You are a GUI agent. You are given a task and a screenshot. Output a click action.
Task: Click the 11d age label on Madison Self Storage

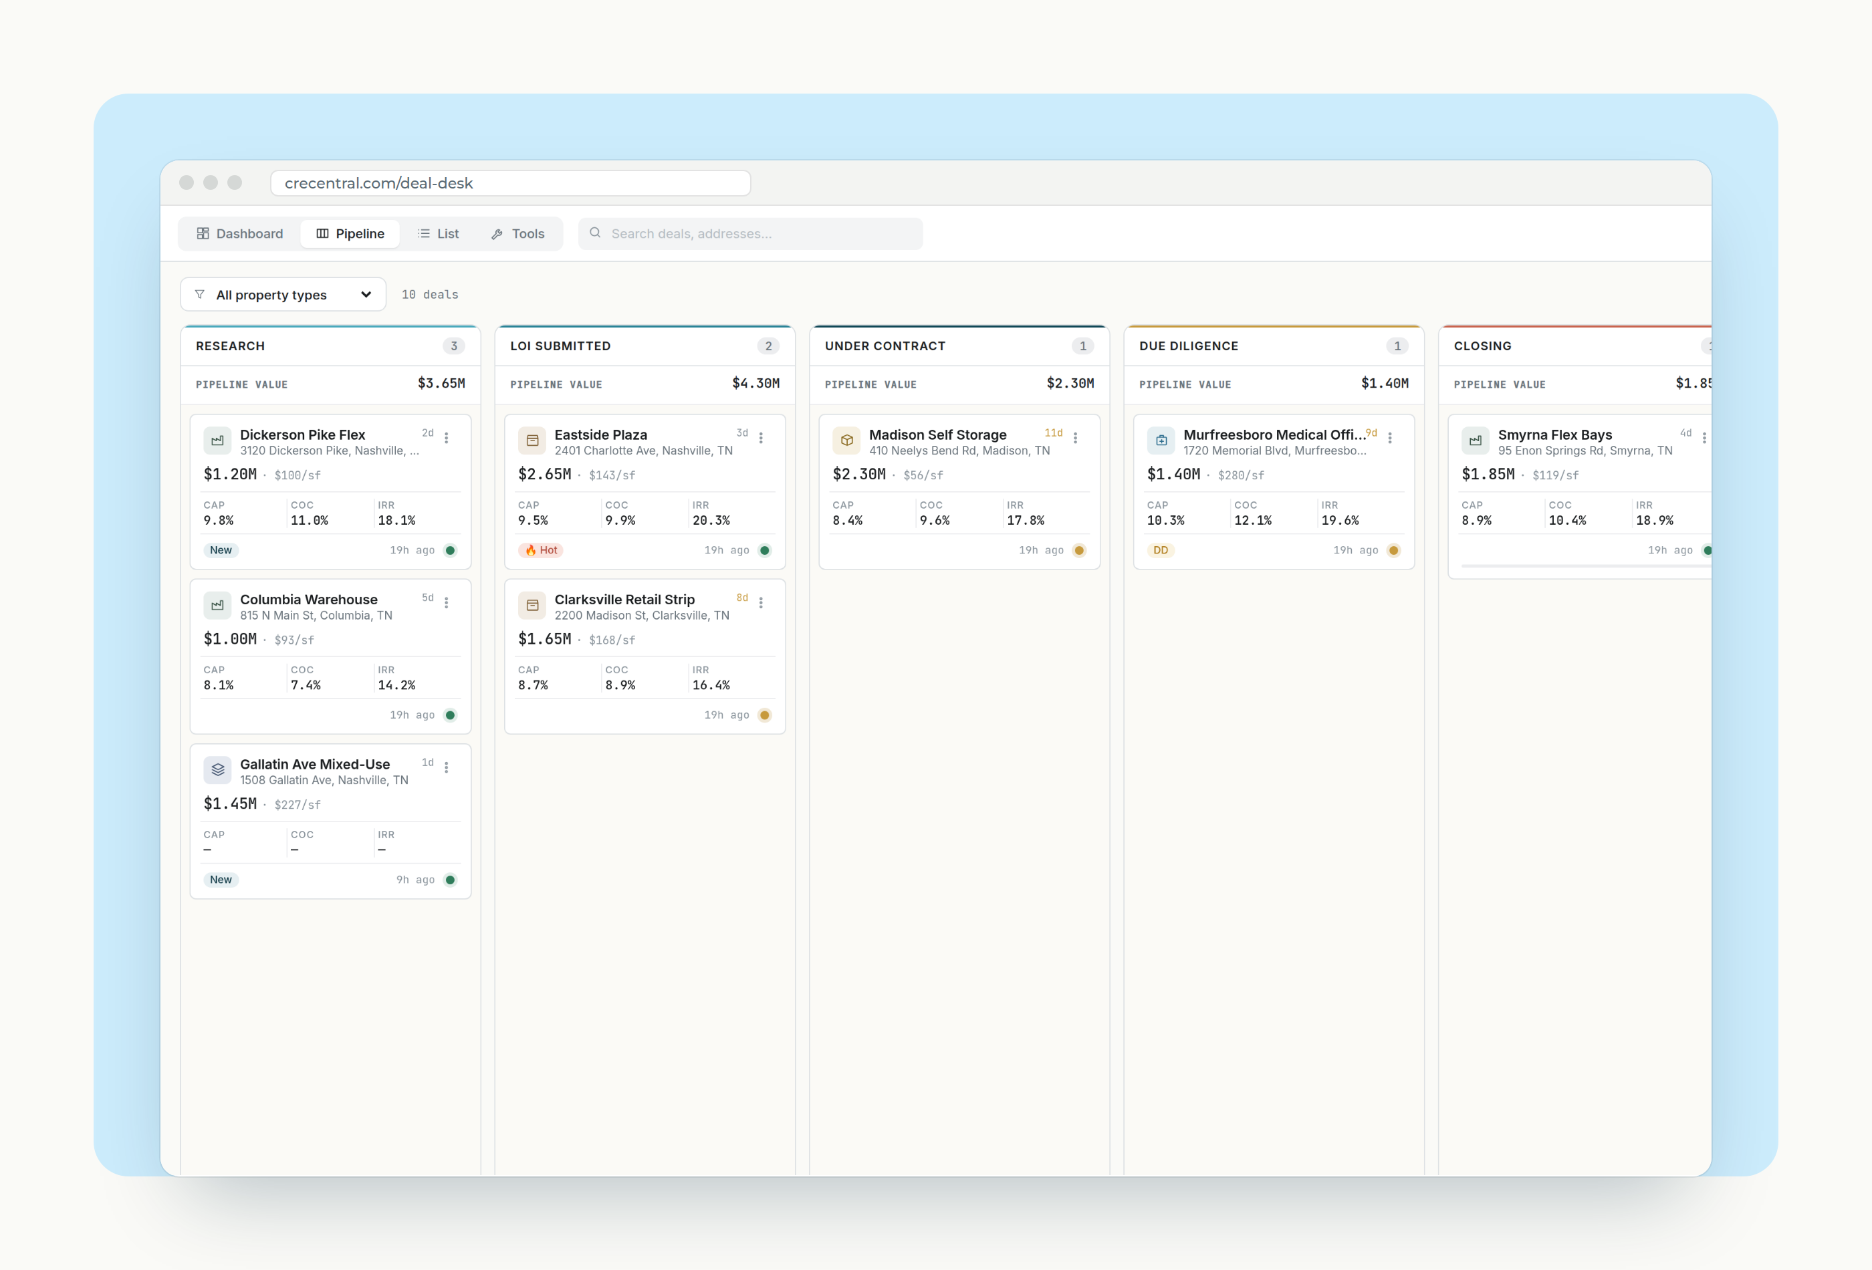point(1053,432)
